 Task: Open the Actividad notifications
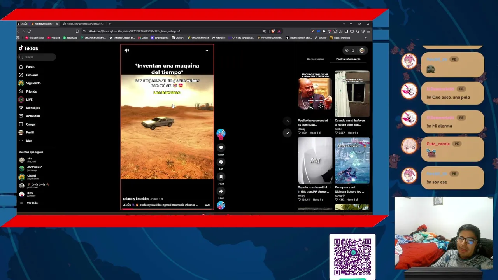click(29, 116)
